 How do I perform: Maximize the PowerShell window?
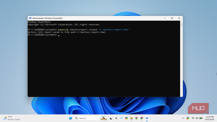(x=172, y=18)
